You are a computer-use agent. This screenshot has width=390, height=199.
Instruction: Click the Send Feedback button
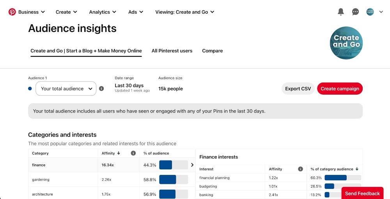(x=362, y=193)
